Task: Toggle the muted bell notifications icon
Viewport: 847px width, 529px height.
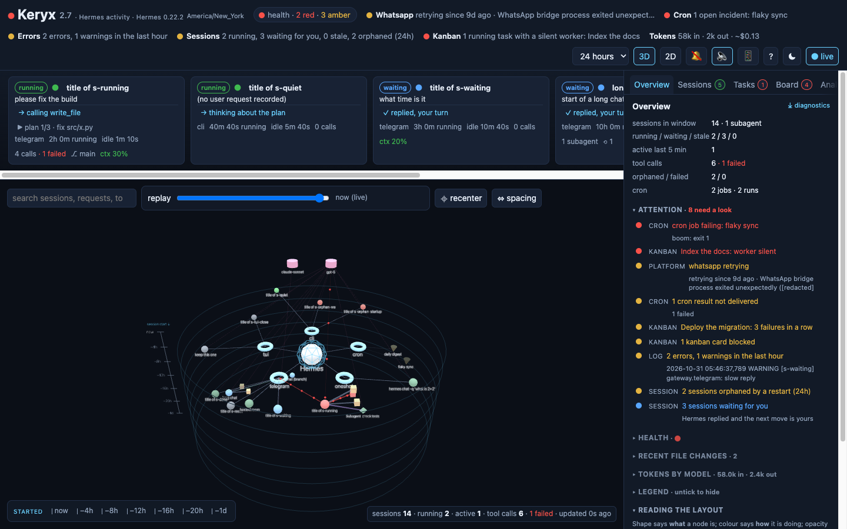Action: pos(696,56)
